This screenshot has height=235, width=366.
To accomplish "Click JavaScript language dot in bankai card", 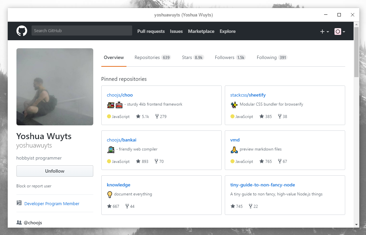I will click(109, 161).
